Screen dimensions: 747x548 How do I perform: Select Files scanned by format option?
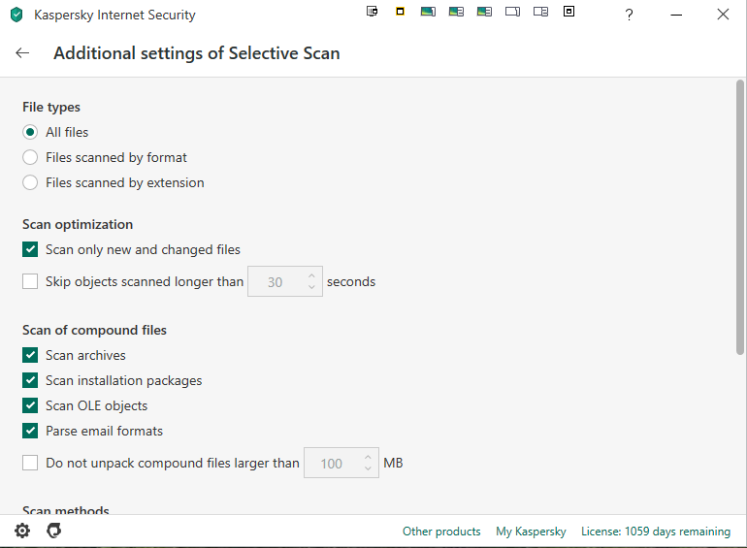[x=31, y=157]
